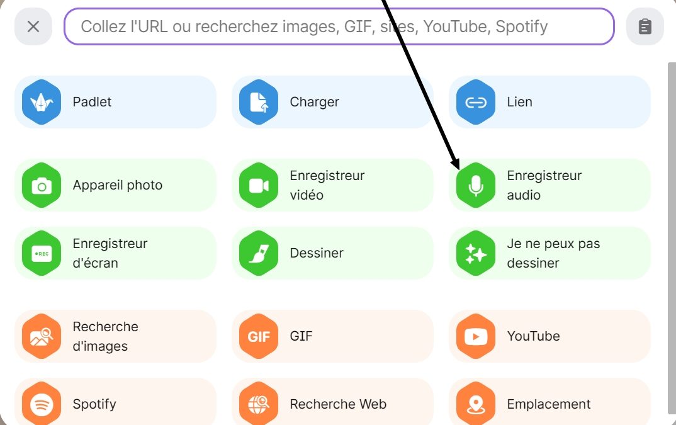This screenshot has height=425, width=676.
Task: Click the vertical scrollbar of the picker
Action: tap(672, 237)
